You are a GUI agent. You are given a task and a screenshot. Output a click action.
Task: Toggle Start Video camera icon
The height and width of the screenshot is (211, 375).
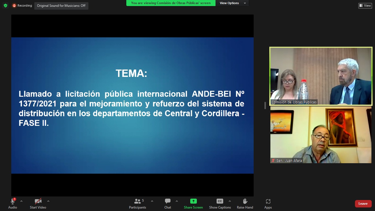pyautogui.click(x=38, y=201)
